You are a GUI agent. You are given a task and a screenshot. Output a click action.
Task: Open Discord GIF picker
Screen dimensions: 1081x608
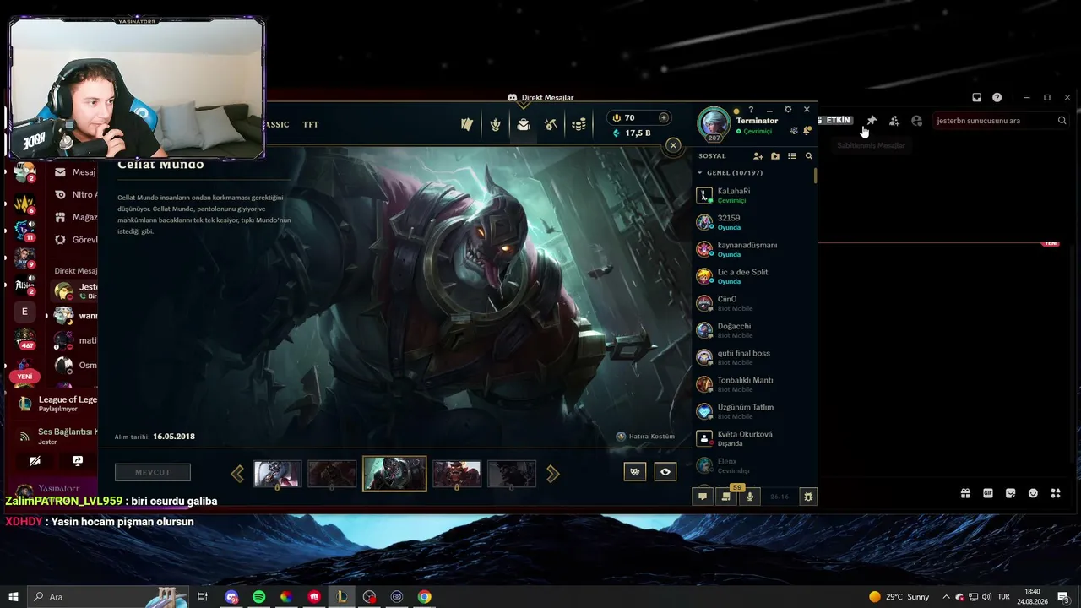[x=988, y=493]
